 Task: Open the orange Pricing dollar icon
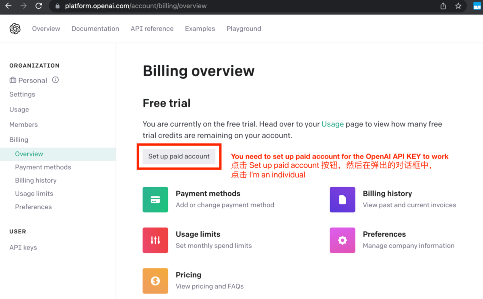pyautogui.click(x=155, y=281)
